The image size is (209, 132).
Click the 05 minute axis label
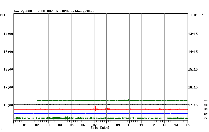coord(72,125)
